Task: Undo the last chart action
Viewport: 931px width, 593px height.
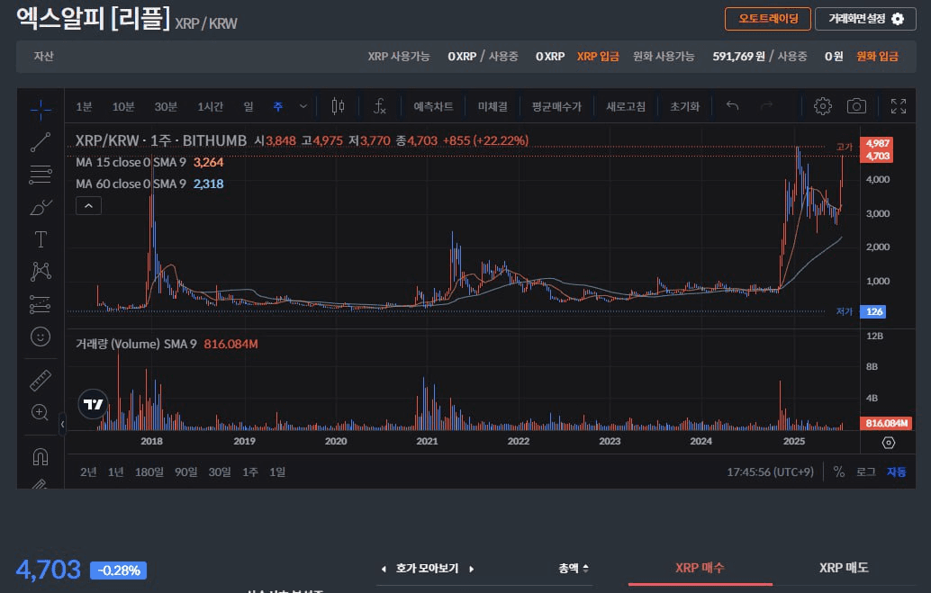Action: point(733,106)
